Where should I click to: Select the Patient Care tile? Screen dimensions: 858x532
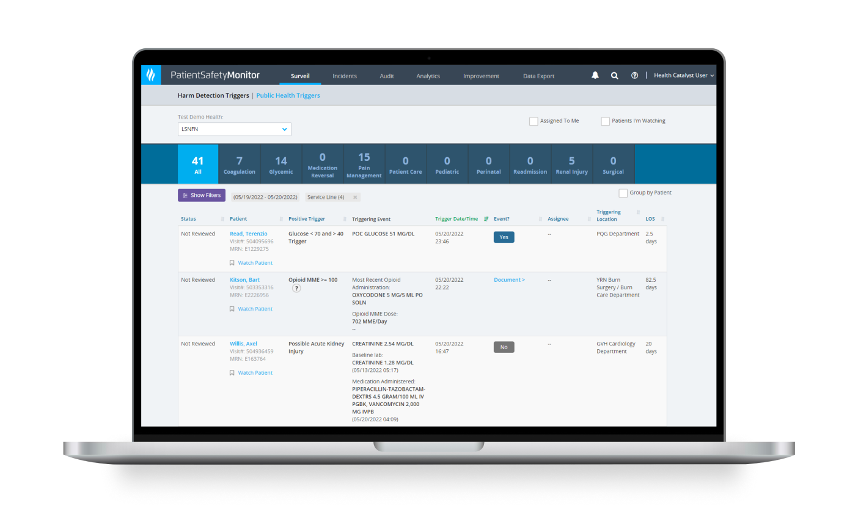(406, 164)
